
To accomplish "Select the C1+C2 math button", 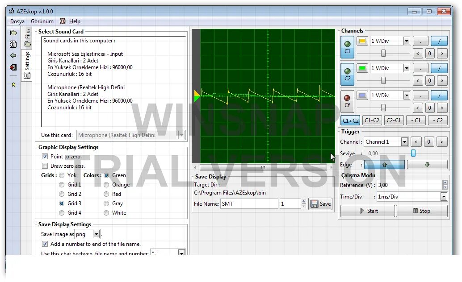I will [x=351, y=120].
